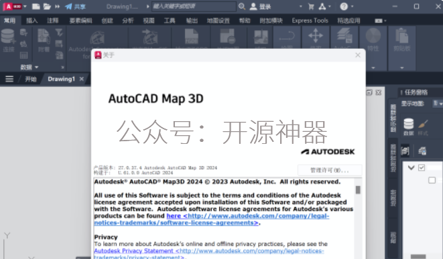Screen dimensions: 443x259
Task: Click the 共享 share paper-plane icon
Action: pos(68,6)
